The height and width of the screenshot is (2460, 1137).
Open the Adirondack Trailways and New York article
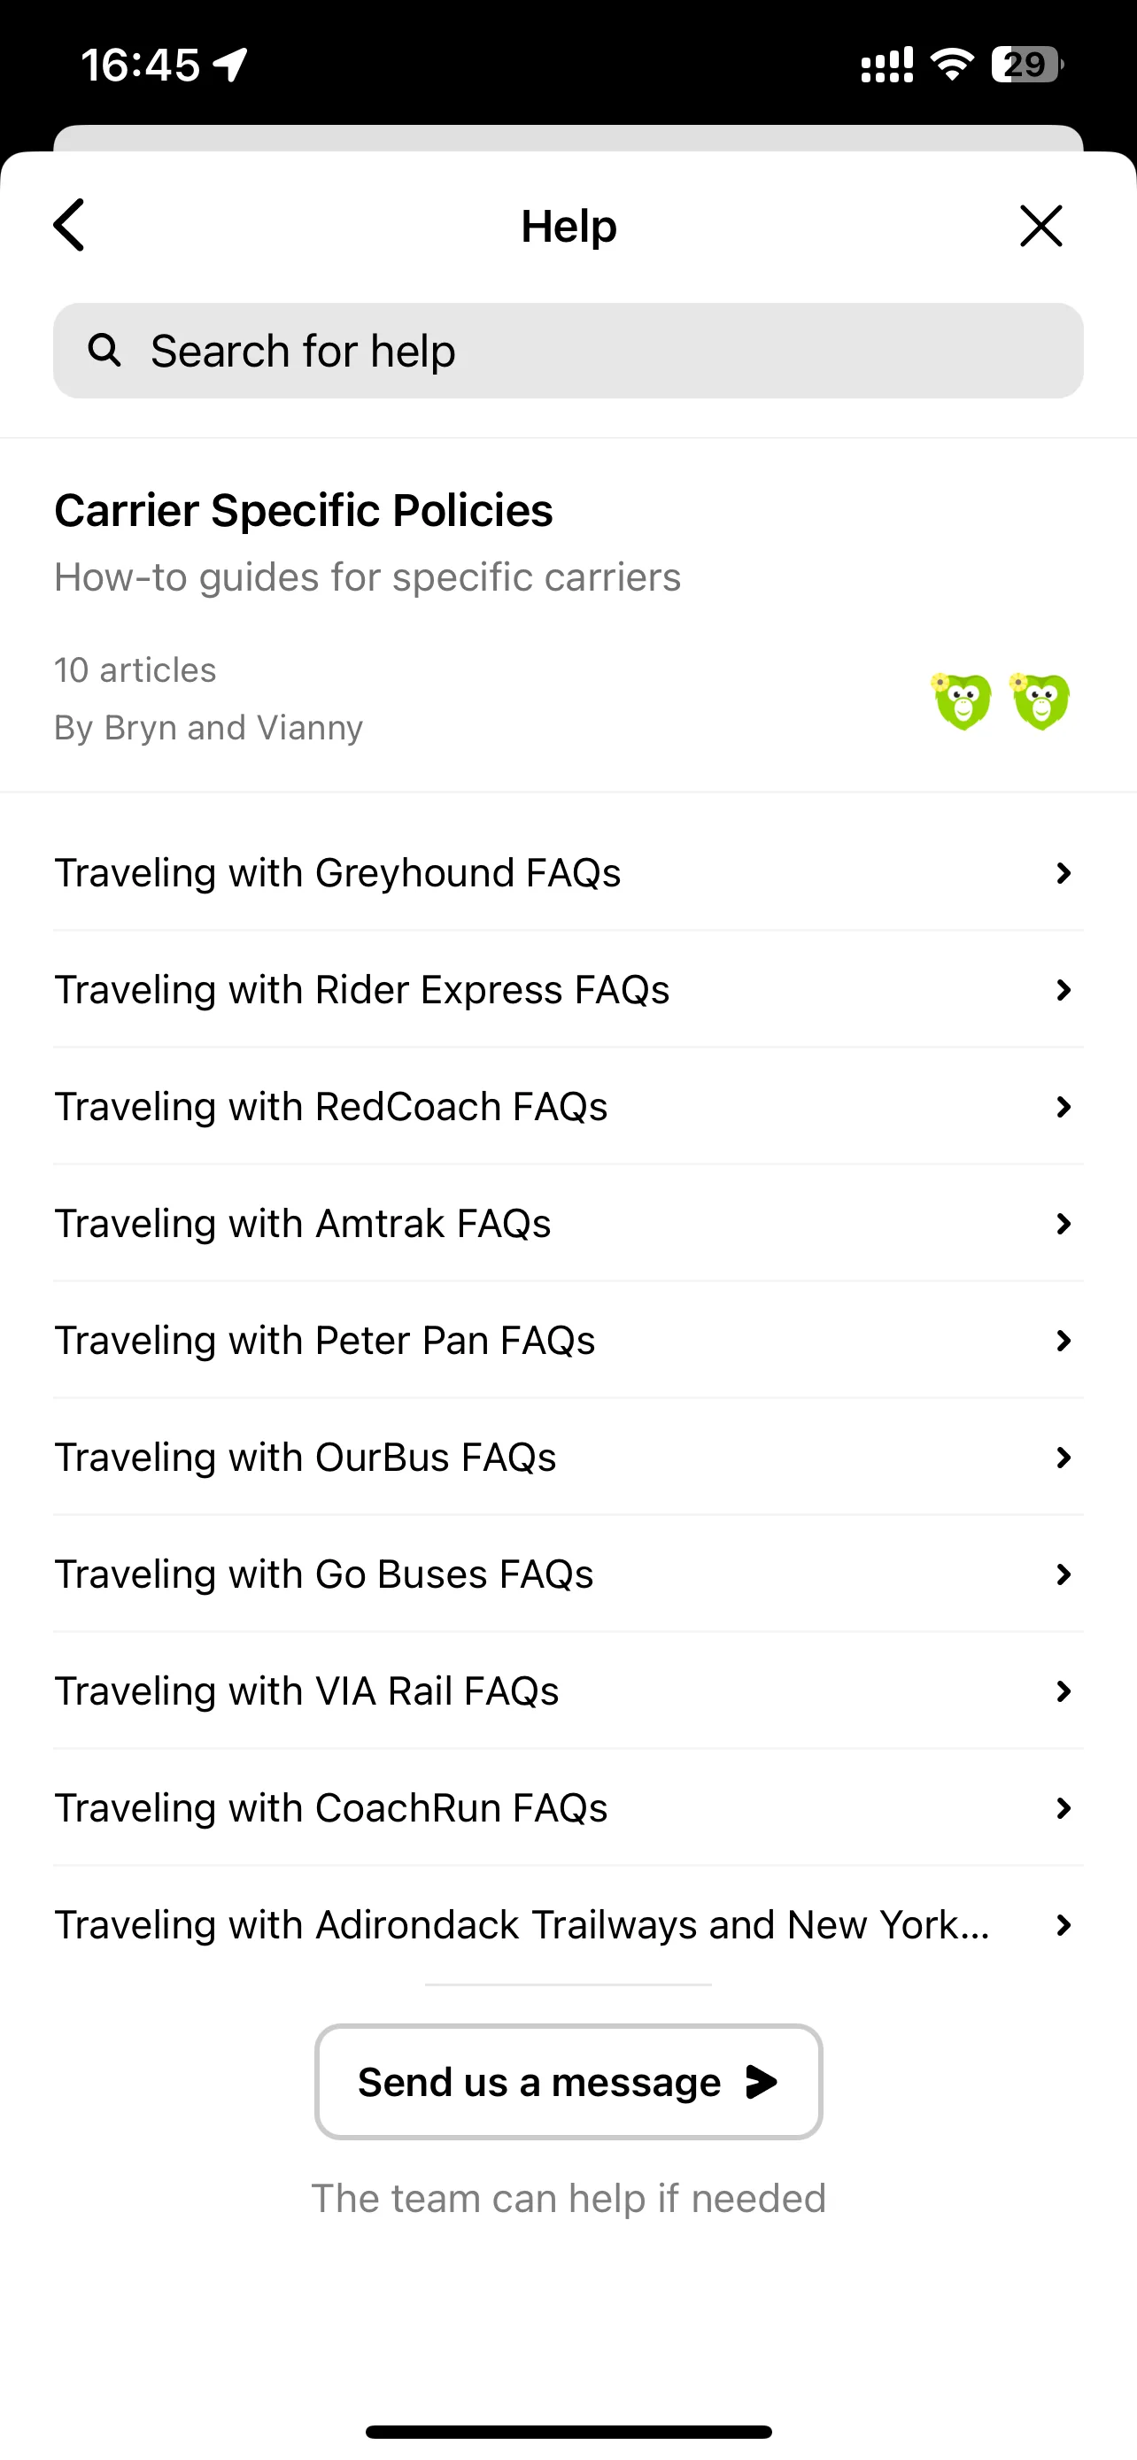click(x=568, y=1925)
